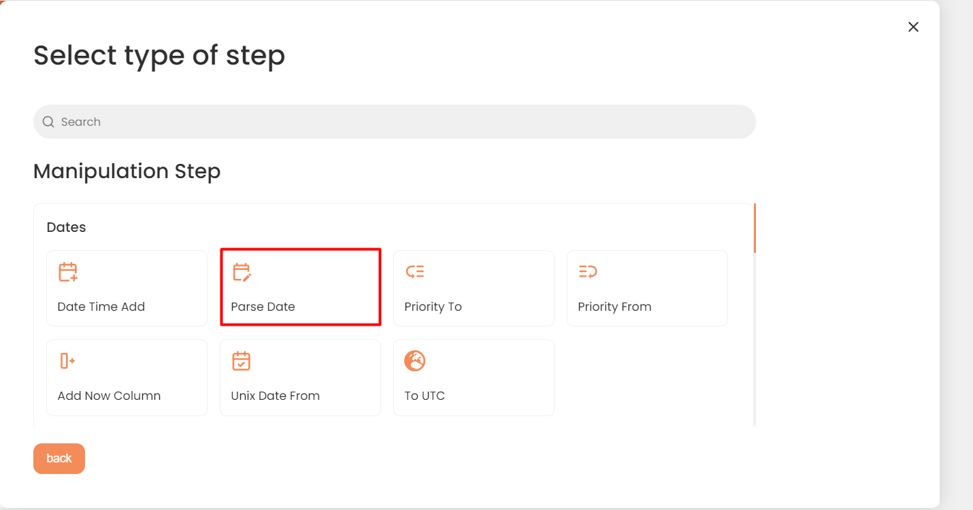Click the Unix Date From calendar-check icon
This screenshot has height=510, width=973.
pos(242,361)
